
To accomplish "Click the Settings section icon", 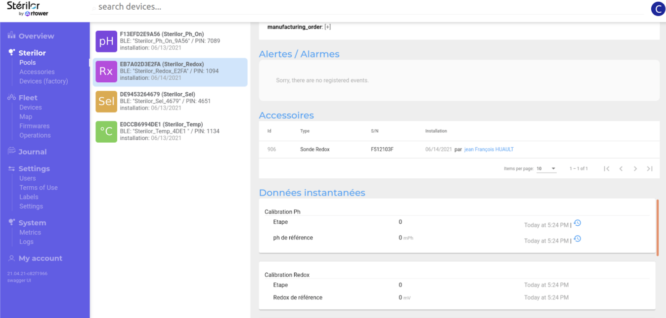I will pyautogui.click(x=12, y=168).
